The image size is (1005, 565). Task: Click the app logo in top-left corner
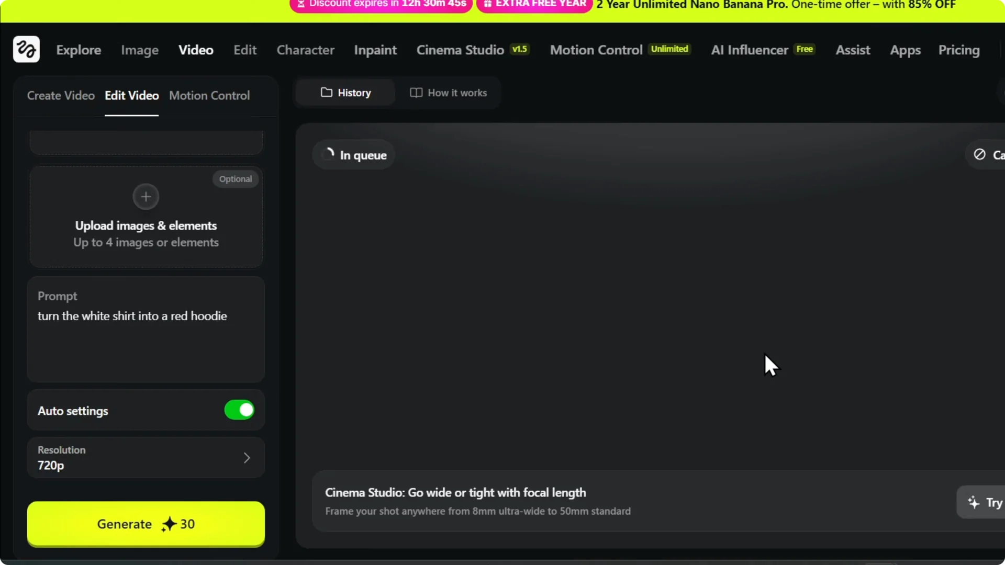tap(26, 49)
